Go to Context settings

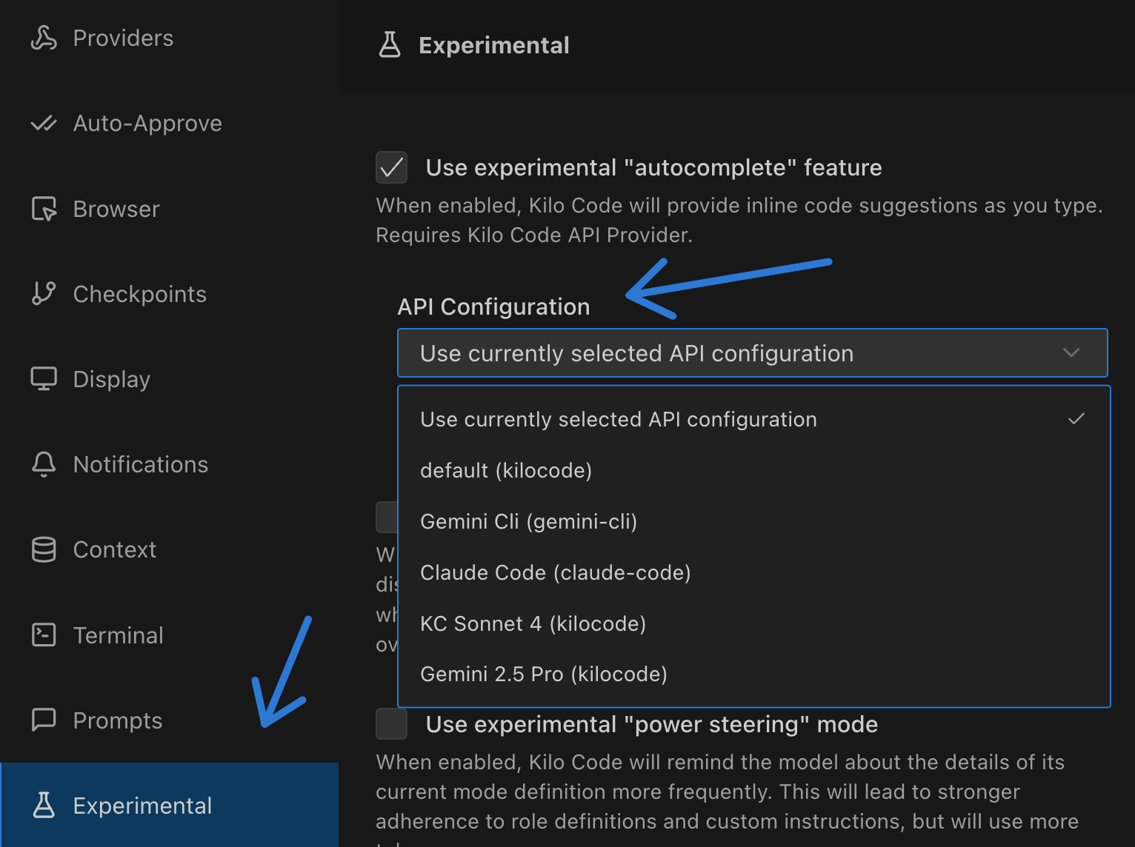[169, 549]
